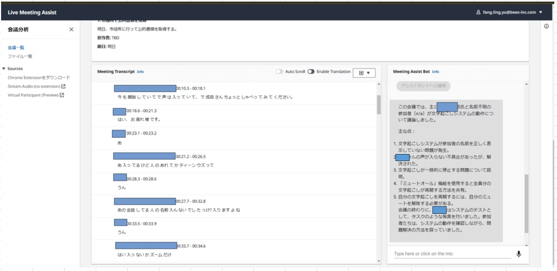Select timestamp 00:28.3 - 00:28.6
The width and height of the screenshot is (557, 271).
pos(142,179)
